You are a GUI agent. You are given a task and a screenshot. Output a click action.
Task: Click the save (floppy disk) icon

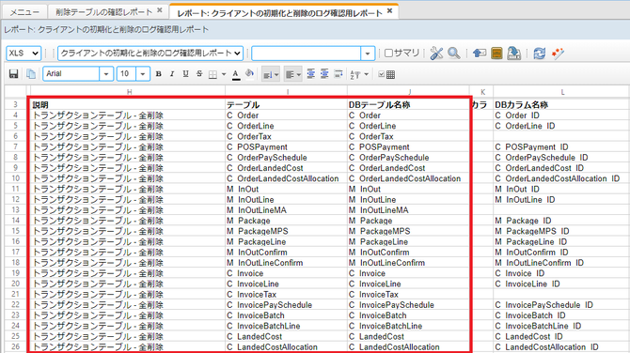click(x=14, y=74)
